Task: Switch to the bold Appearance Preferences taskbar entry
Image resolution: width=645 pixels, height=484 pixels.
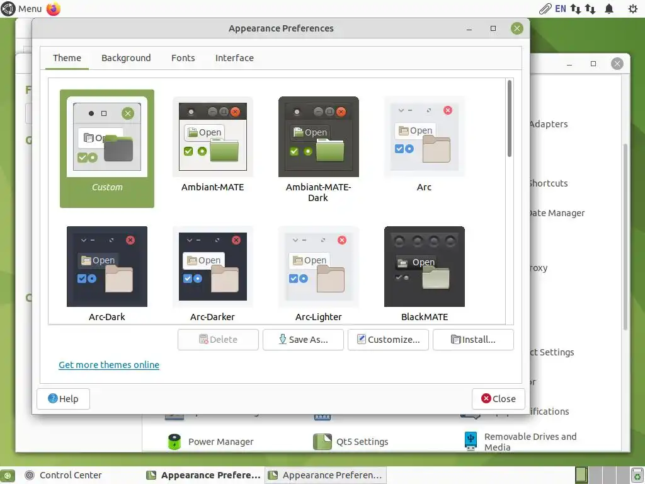Action: click(203, 475)
